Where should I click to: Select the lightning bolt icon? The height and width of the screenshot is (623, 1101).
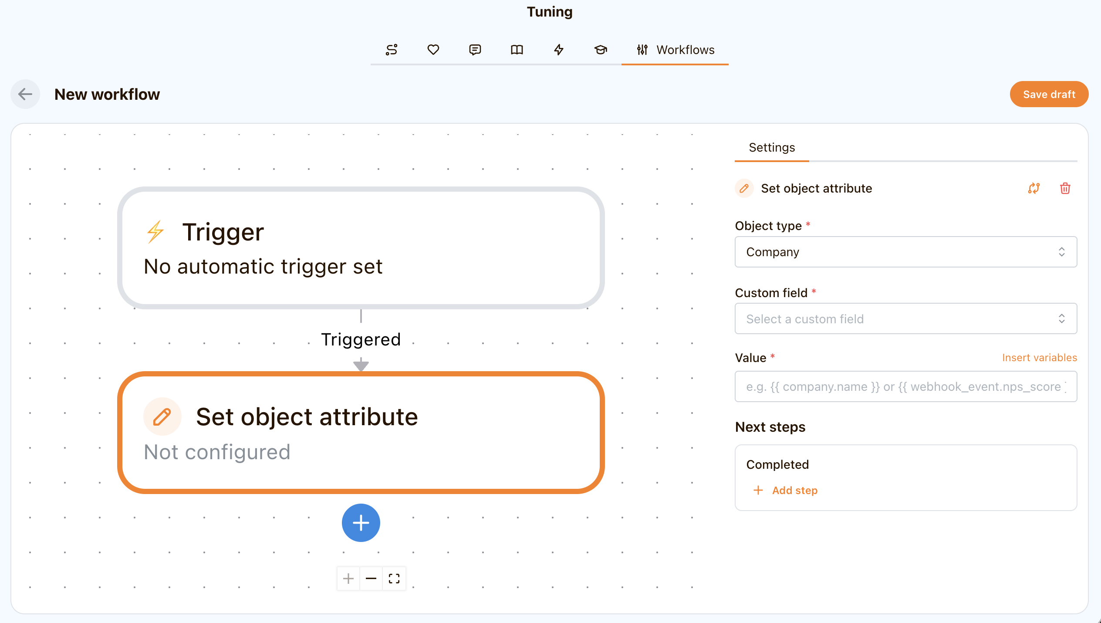pyautogui.click(x=559, y=50)
